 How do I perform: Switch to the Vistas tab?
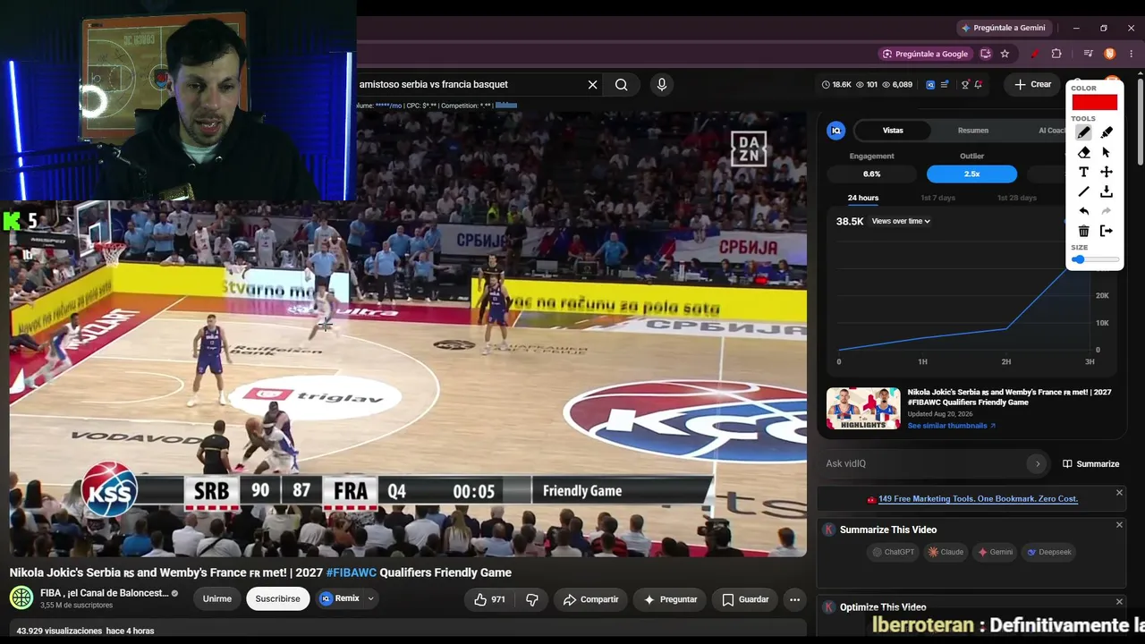coord(893,131)
